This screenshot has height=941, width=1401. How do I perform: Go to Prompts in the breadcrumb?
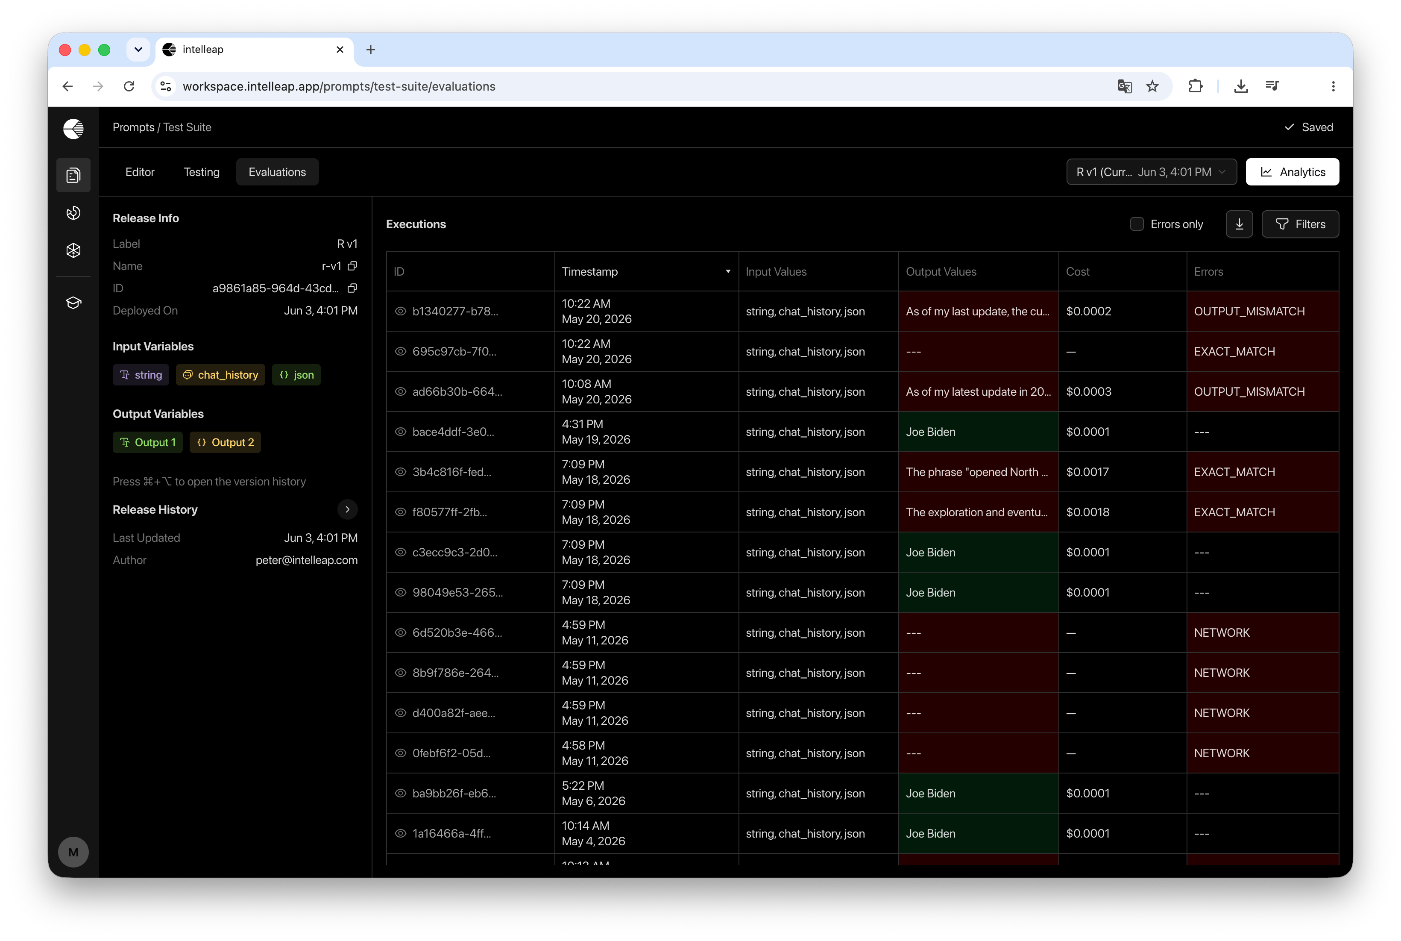coord(133,127)
